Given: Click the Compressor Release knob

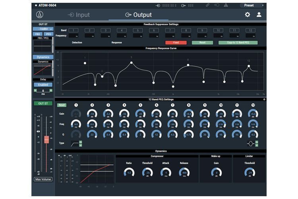Looking at the screenshot, I should pos(184,173).
